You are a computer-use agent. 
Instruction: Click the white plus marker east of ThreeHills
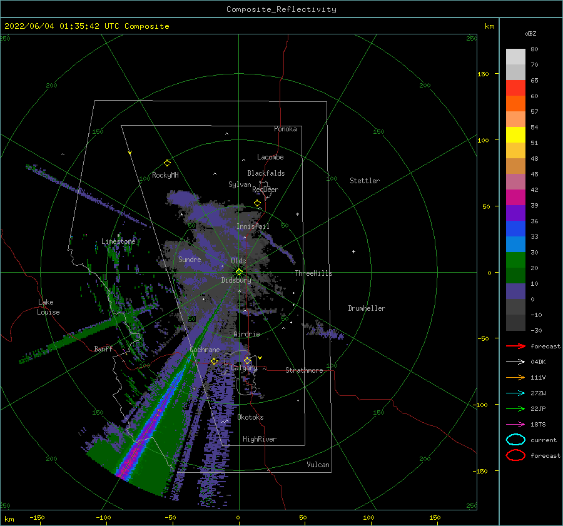click(x=353, y=251)
